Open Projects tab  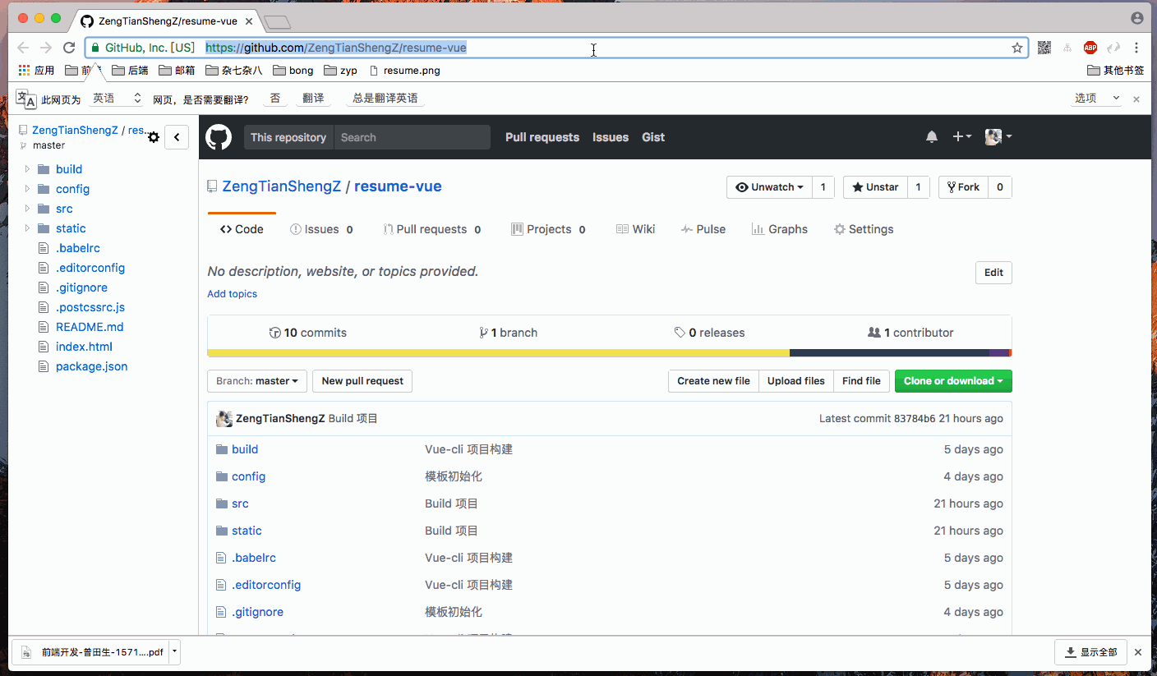548,229
